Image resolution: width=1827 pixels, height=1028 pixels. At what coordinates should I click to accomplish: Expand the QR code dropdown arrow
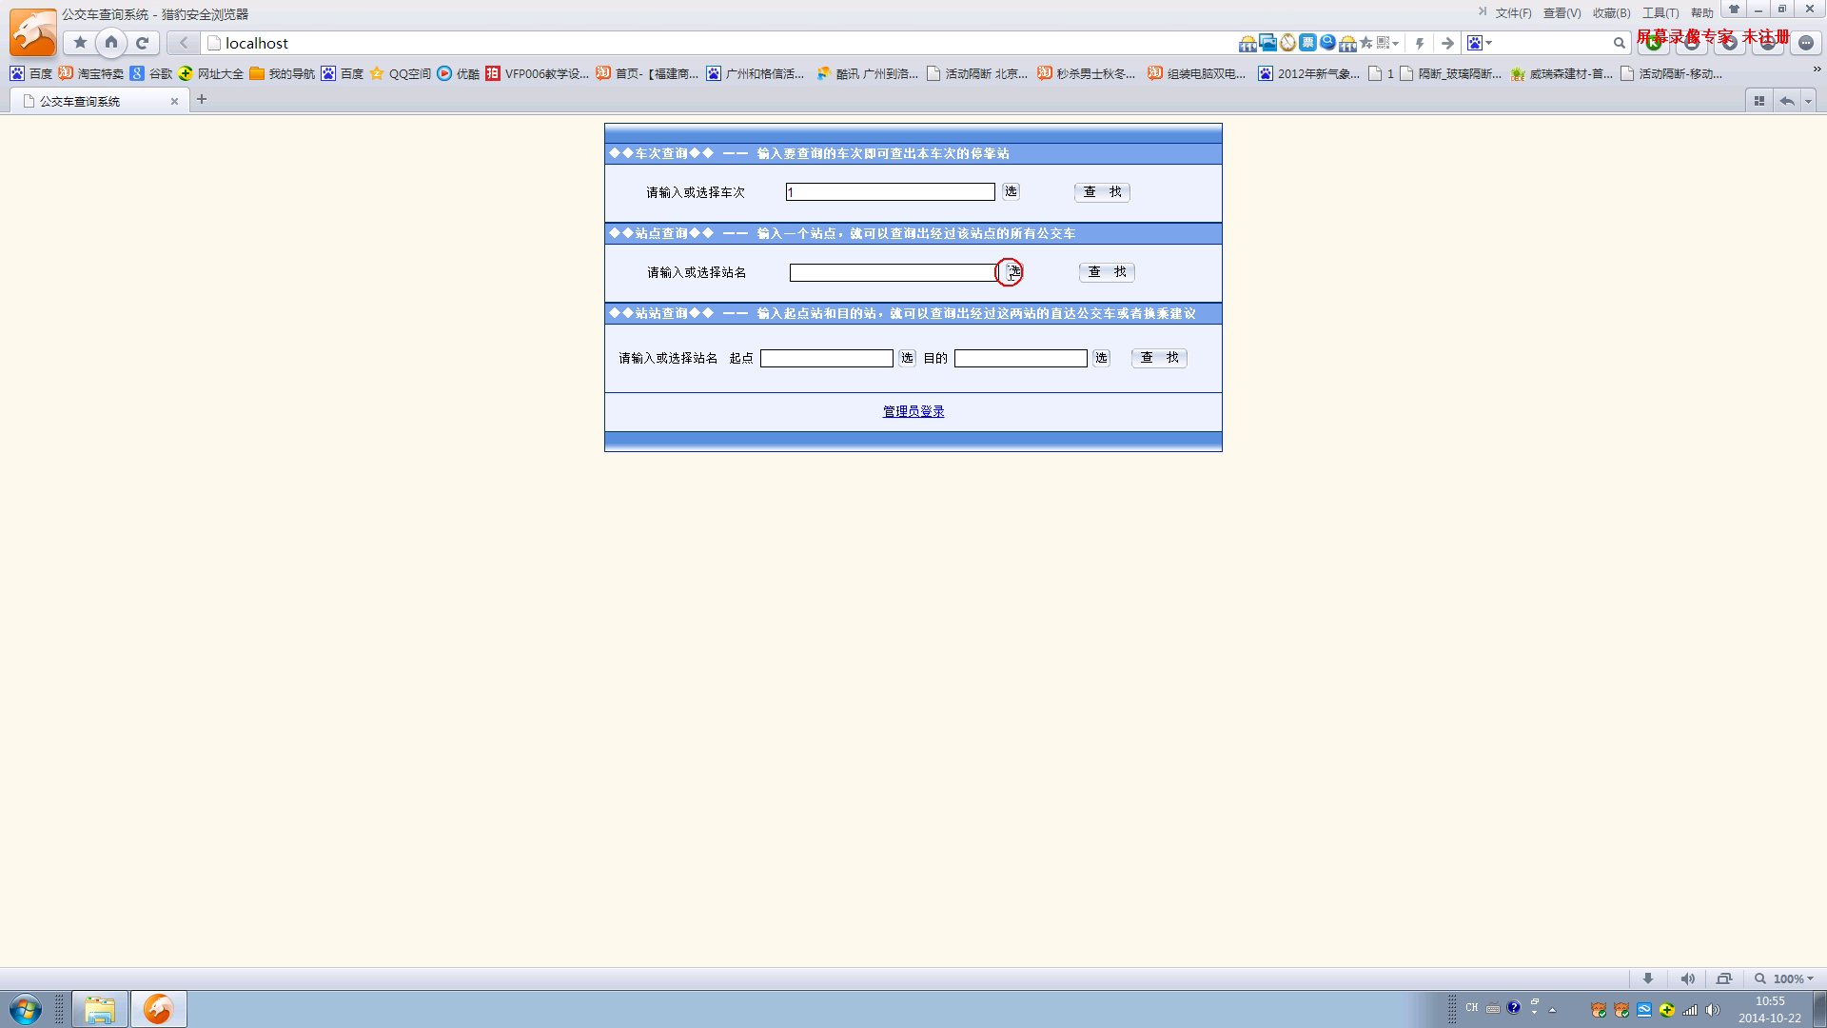tap(1396, 43)
